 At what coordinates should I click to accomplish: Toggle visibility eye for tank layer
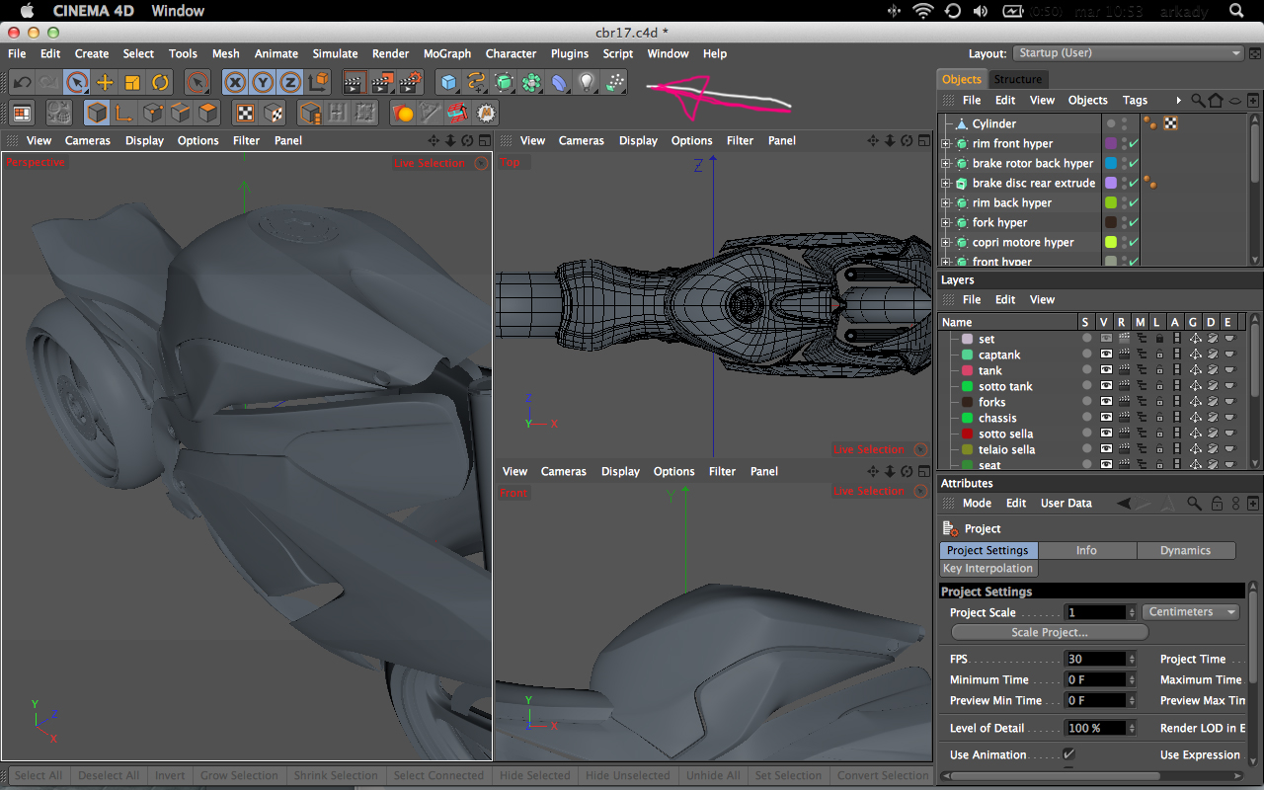pyautogui.click(x=1106, y=371)
